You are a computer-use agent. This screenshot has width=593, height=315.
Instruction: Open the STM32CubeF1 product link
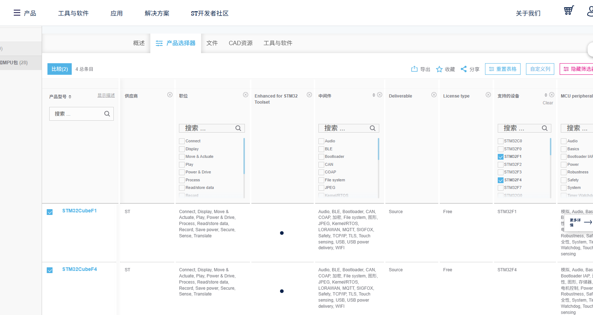point(79,211)
